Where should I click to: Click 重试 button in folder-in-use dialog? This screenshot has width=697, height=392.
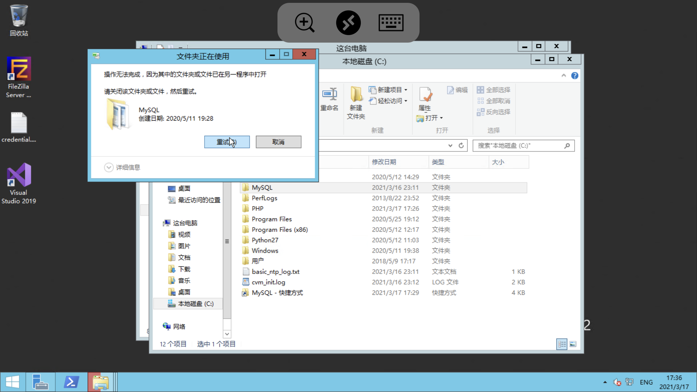click(x=227, y=142)
